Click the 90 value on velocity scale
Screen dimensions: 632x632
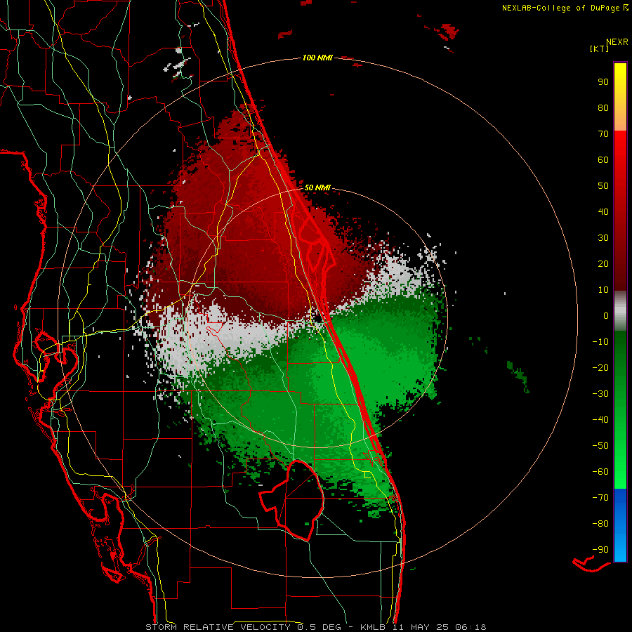coord(603,82)
